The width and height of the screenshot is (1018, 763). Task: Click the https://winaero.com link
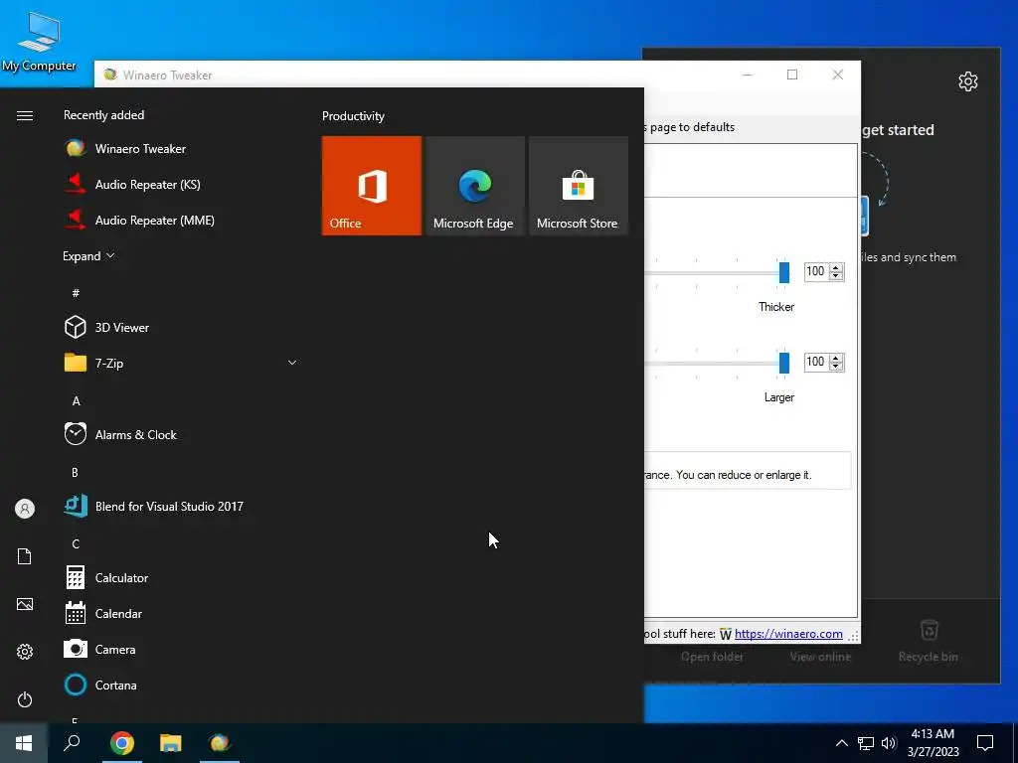click(788, 634)
